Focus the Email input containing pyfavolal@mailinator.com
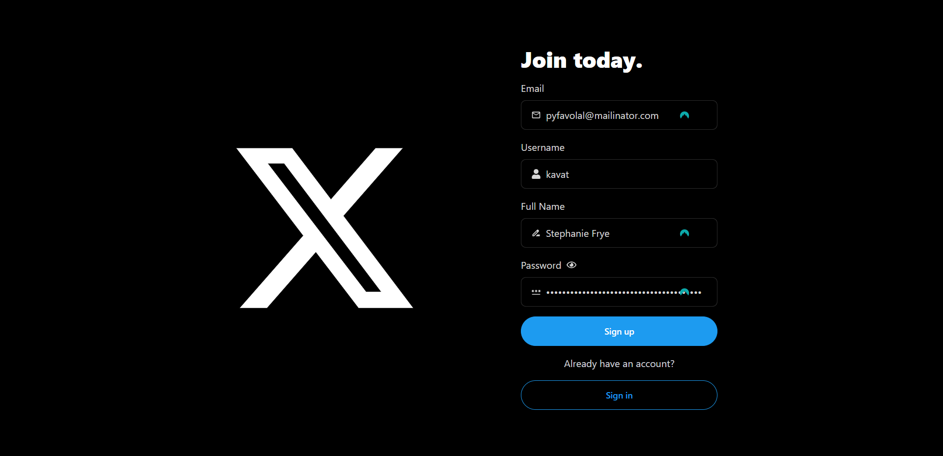 [619, 115]
